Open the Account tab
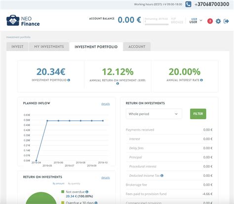The image size is (234, 204). [x=137, y=47]
